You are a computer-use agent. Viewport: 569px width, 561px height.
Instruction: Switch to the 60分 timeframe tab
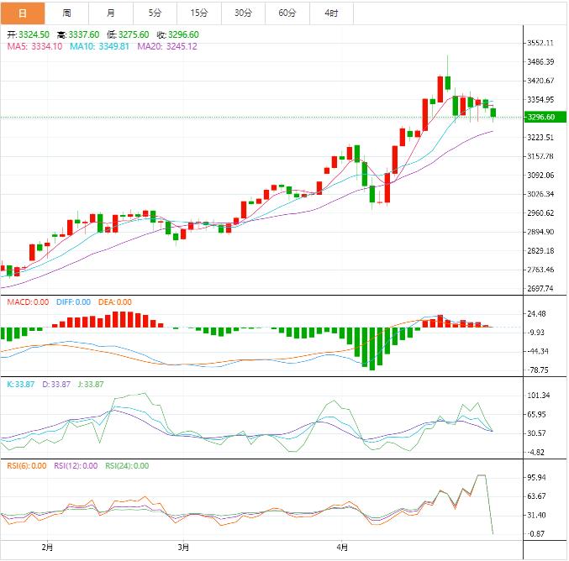pyautogui.click(x=287, y=13)
